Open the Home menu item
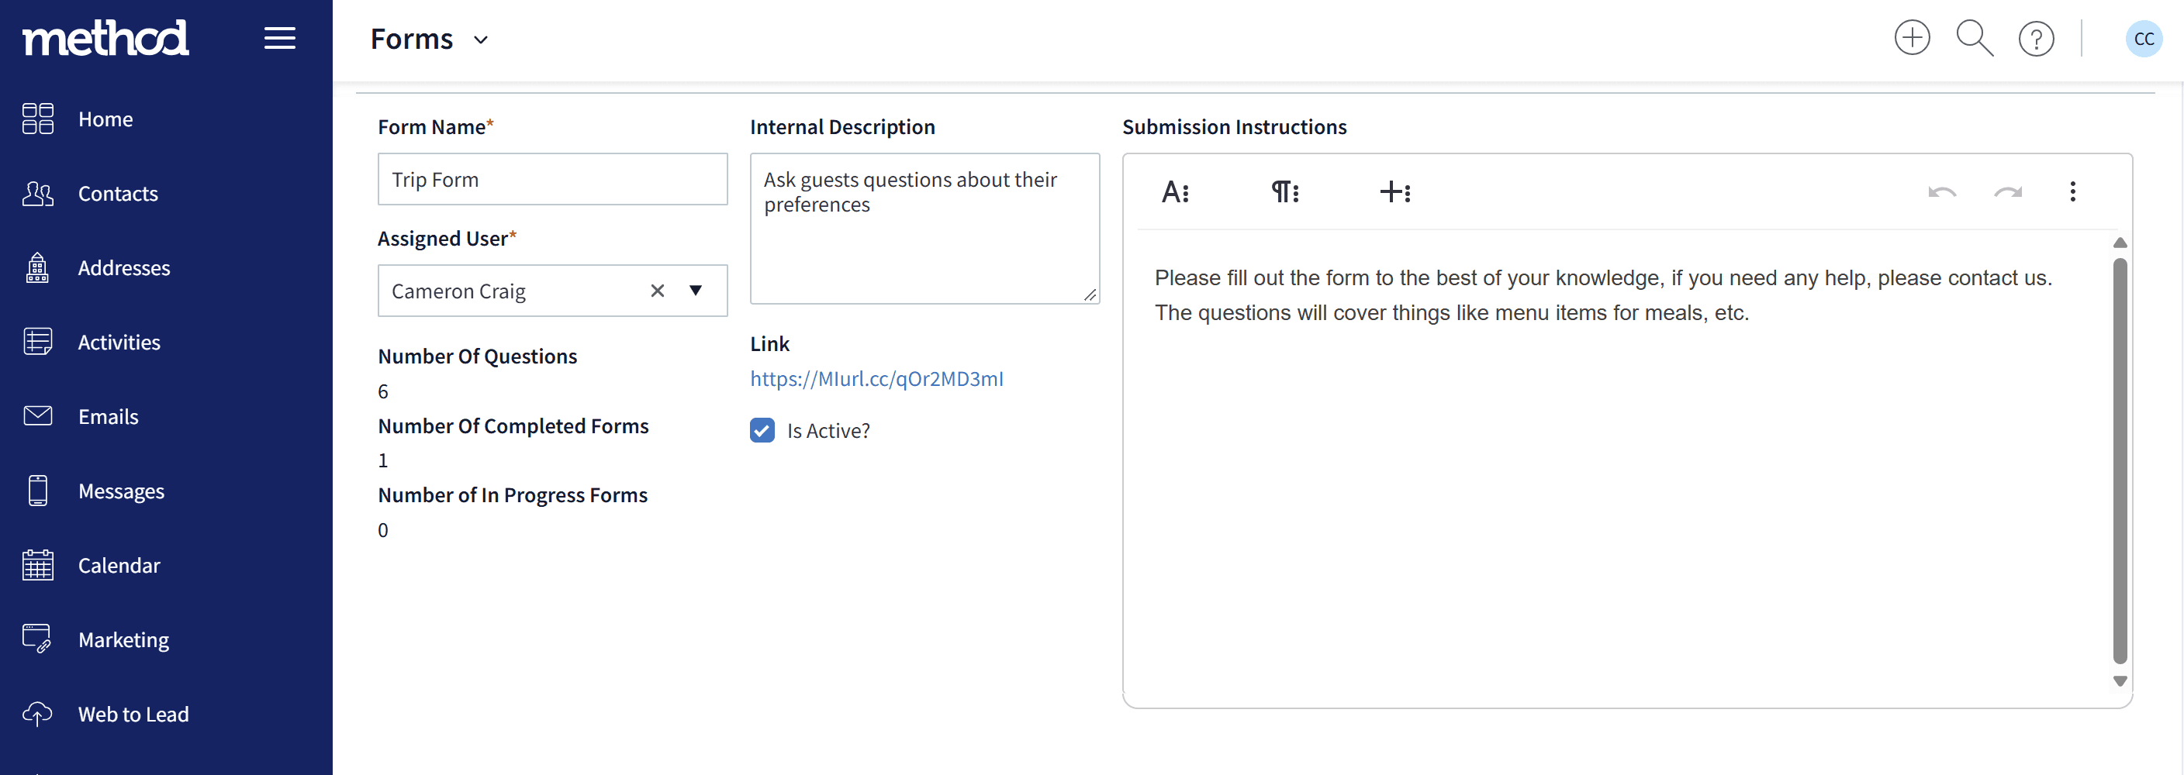Viewport: 2184px width, 775px height. tap(105, 119)
